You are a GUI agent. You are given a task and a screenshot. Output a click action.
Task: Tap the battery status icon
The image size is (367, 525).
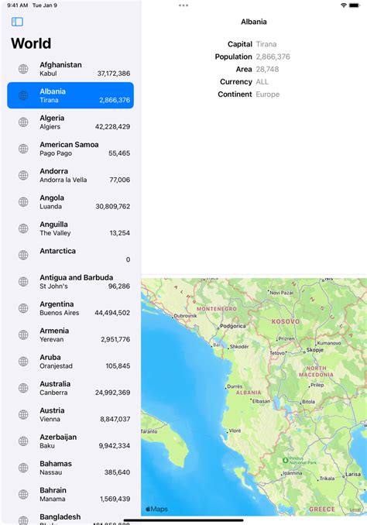[355, 5]
